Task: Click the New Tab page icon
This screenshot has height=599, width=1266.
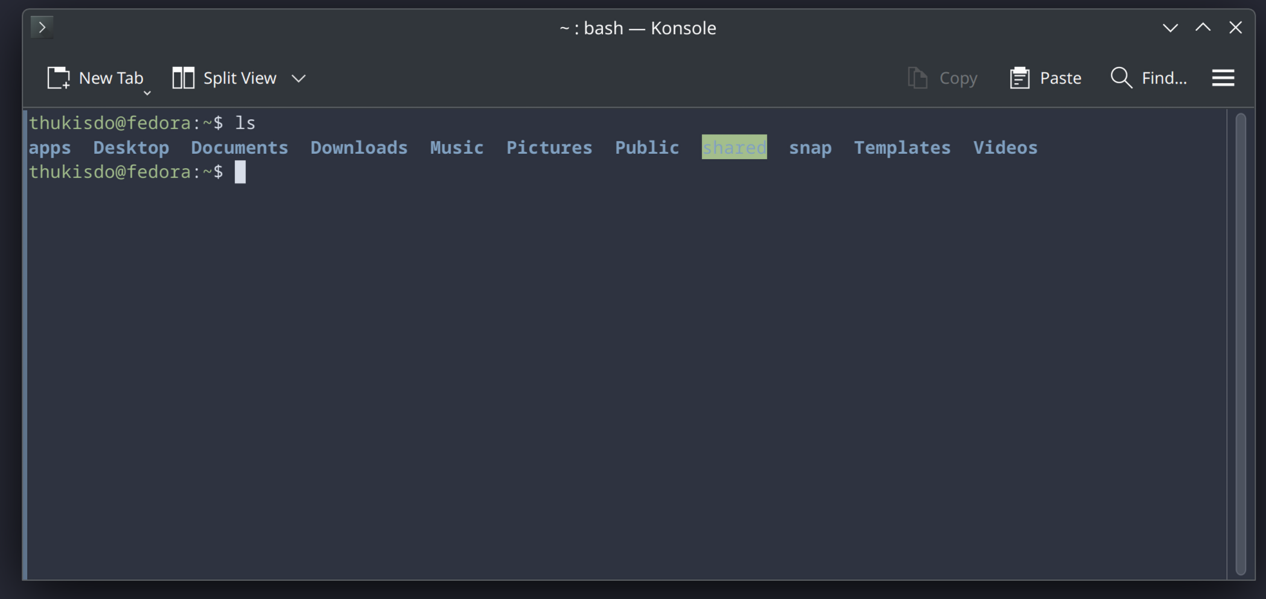Action: tap(59, 78)
